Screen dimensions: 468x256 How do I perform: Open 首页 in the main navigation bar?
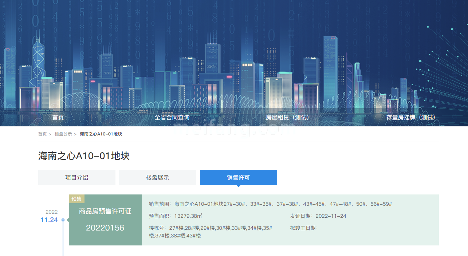58,118
